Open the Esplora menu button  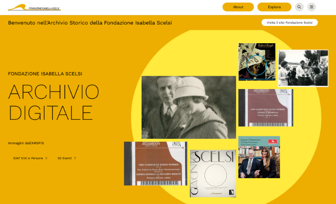[274, 7]
